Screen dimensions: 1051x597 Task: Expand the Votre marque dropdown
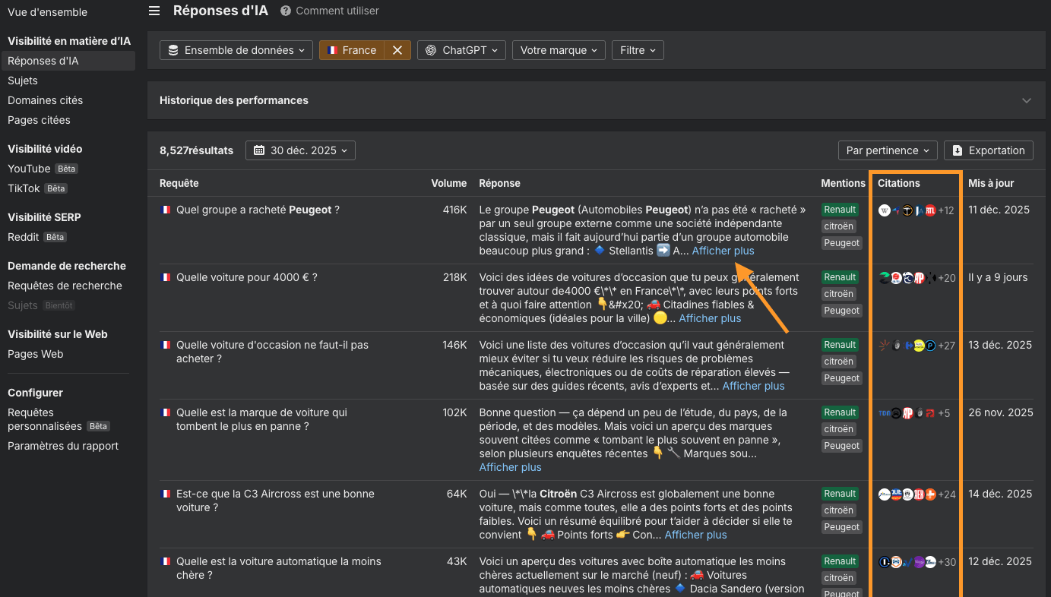click(x=559, y=50)
